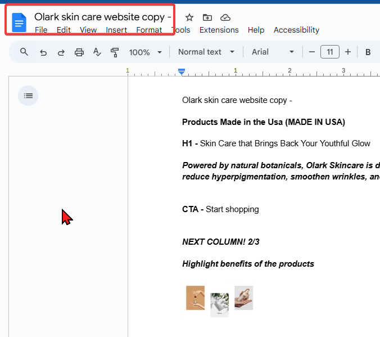Open the Arial font dropdown
The width and height of the screenshot is (380, 337).
[273, 52]
